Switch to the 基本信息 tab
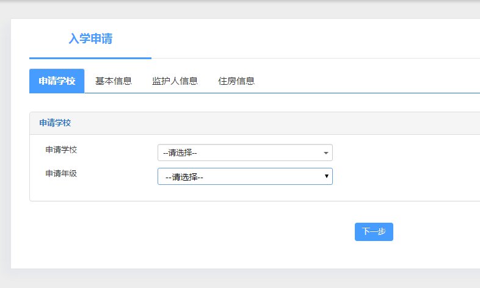This screenshot has width=480, height=288. click(114, 81)
